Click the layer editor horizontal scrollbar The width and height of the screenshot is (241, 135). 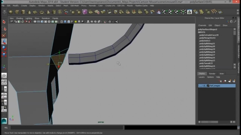point(209,122)
